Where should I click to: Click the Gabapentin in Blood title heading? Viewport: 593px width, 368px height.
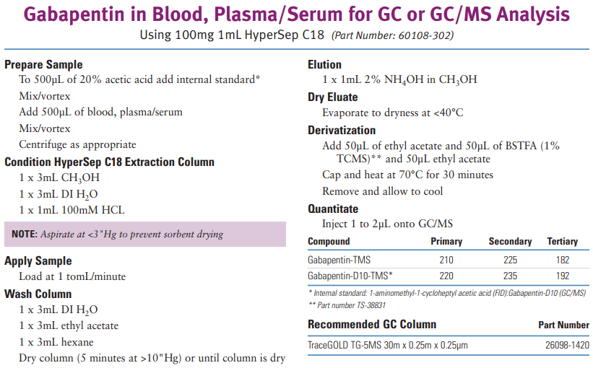[x=296, y=14]
